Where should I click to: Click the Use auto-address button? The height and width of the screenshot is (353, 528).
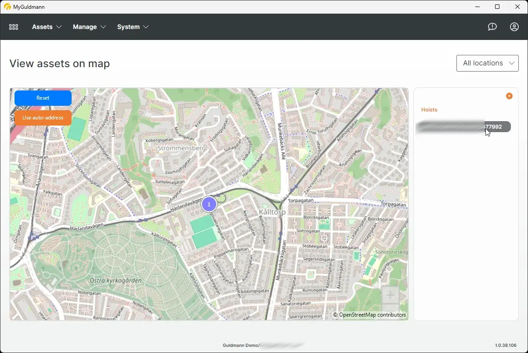[x=43, y=118]
